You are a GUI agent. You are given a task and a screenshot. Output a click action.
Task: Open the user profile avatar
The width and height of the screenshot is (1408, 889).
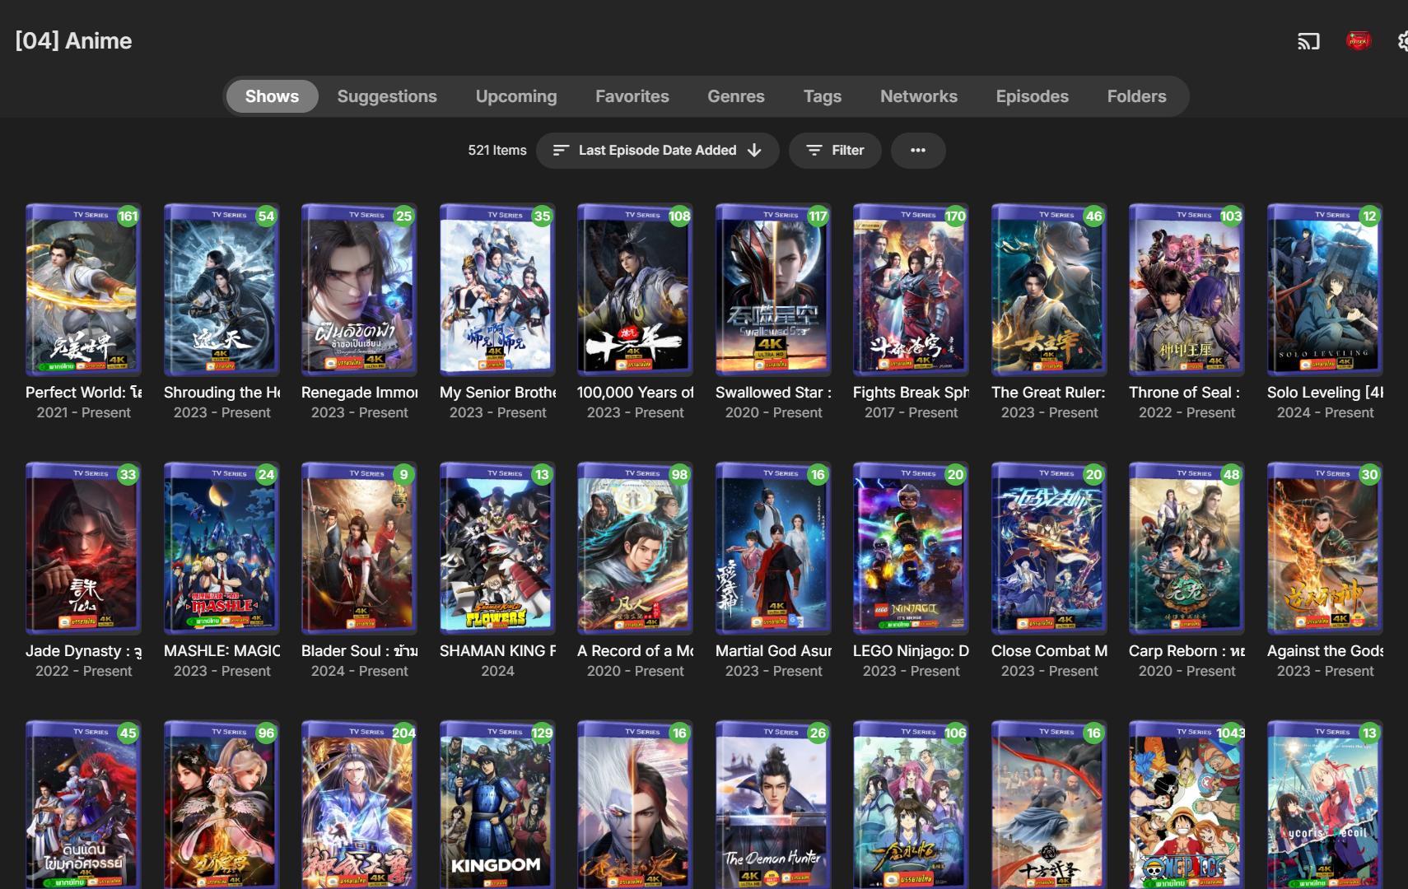coord(1359,40)
